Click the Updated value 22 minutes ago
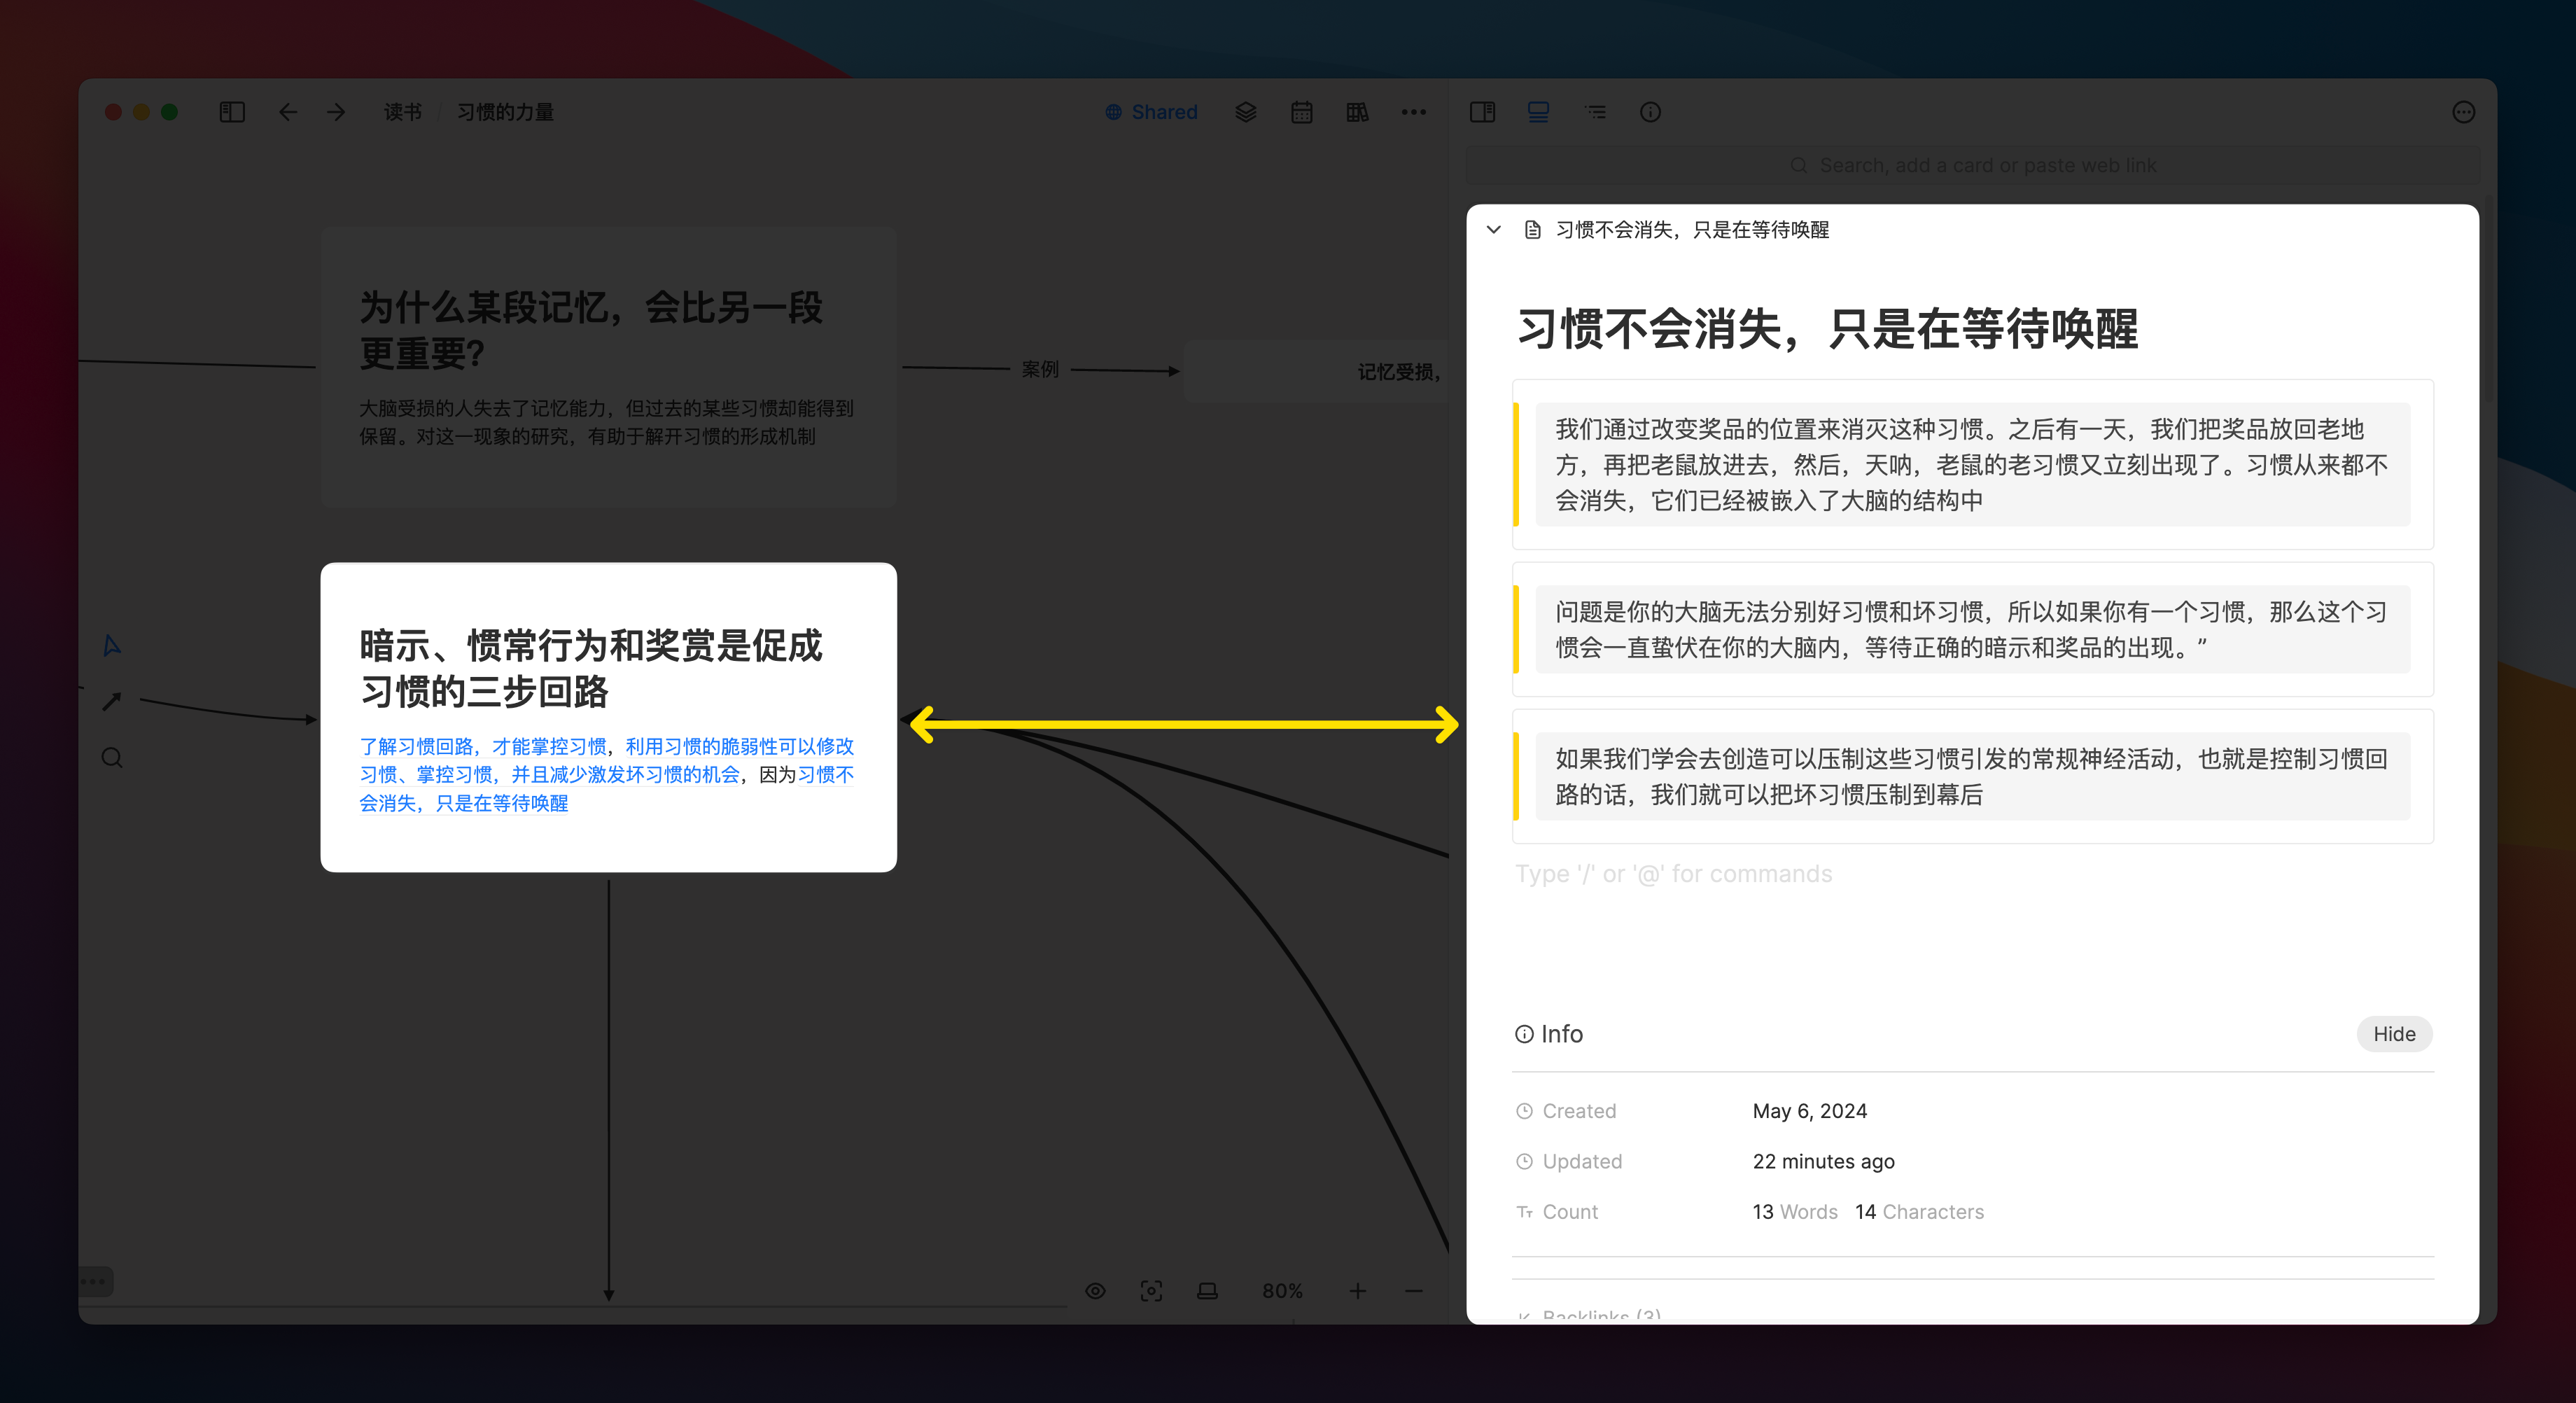The width and height of the screenshot is (2576, 1403). (1823, 1161)
